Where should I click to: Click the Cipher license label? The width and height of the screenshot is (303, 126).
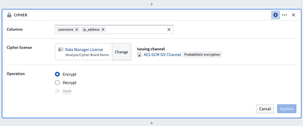point(19,47)
